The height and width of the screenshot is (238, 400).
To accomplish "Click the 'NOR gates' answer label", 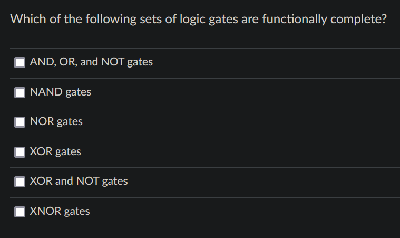I will [x=56, y=121].
